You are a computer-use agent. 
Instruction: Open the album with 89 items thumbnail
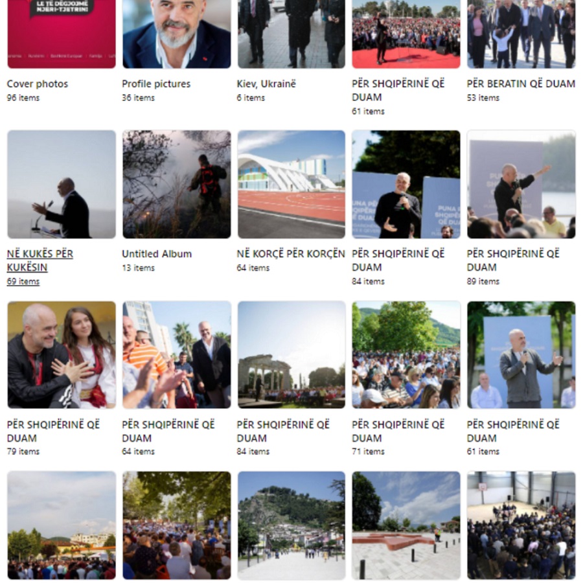[521, 184]
